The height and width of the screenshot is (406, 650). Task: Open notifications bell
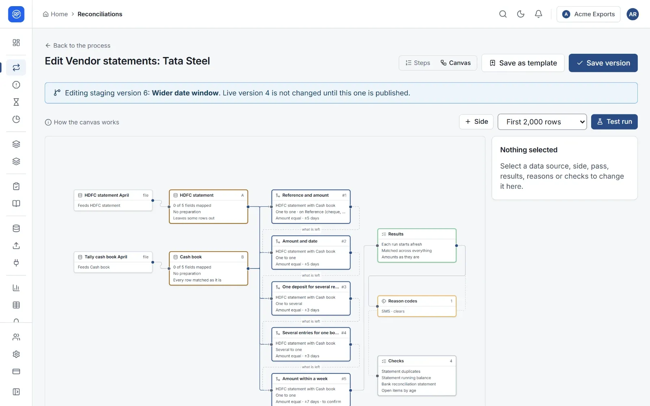(538, 14)
